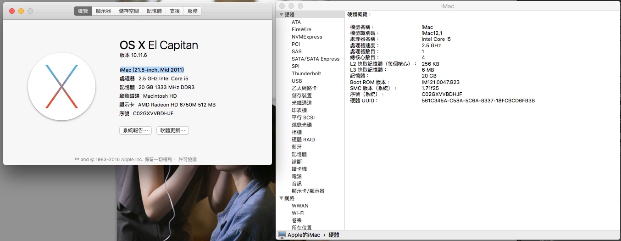Select 藍牙 in the sidebar
This screenshot has height=241, width=621.
297,147
